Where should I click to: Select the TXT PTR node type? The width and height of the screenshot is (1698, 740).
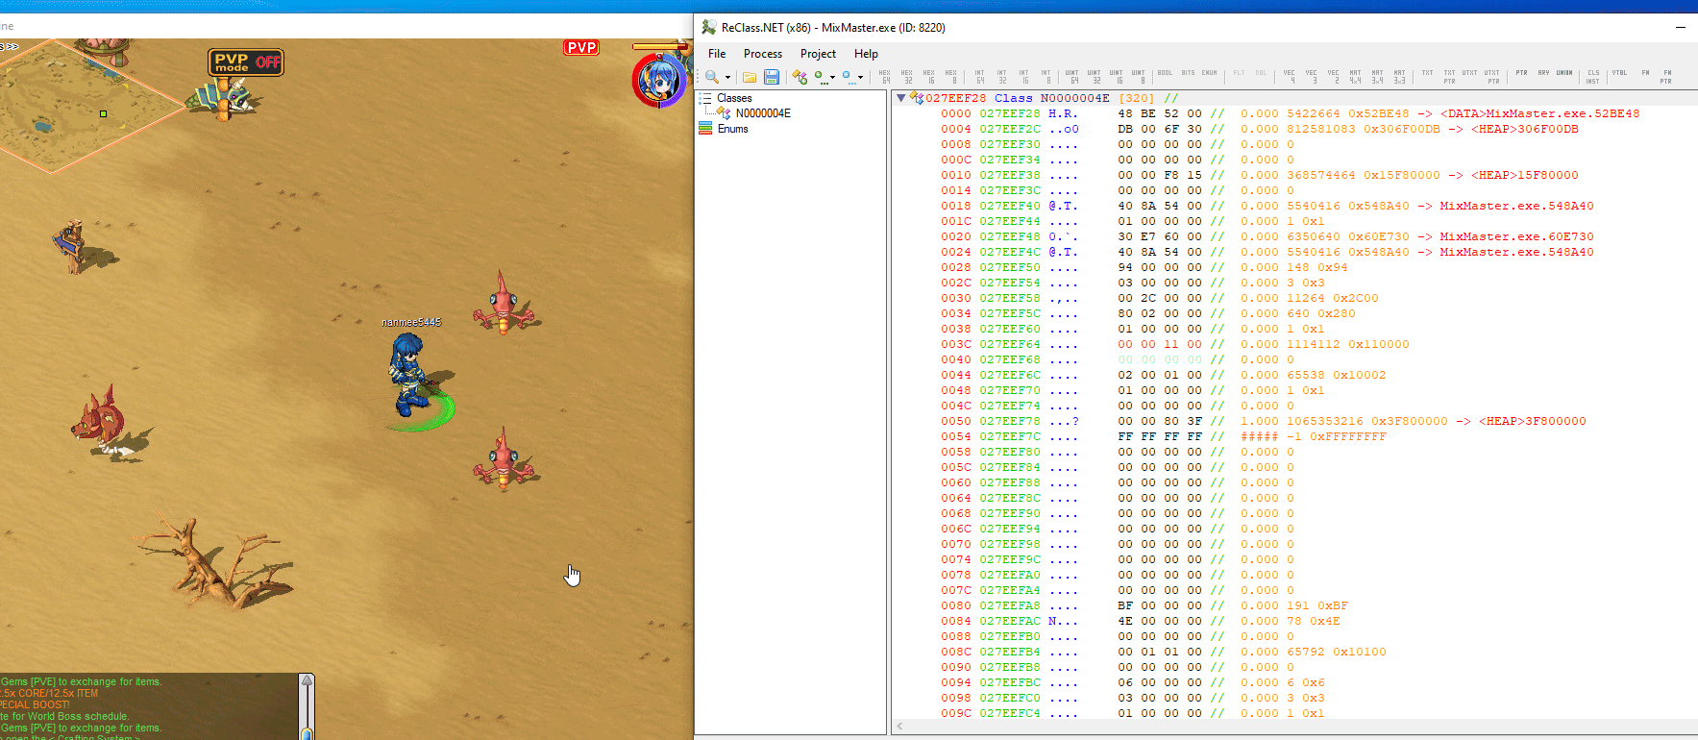(1450, 77)
